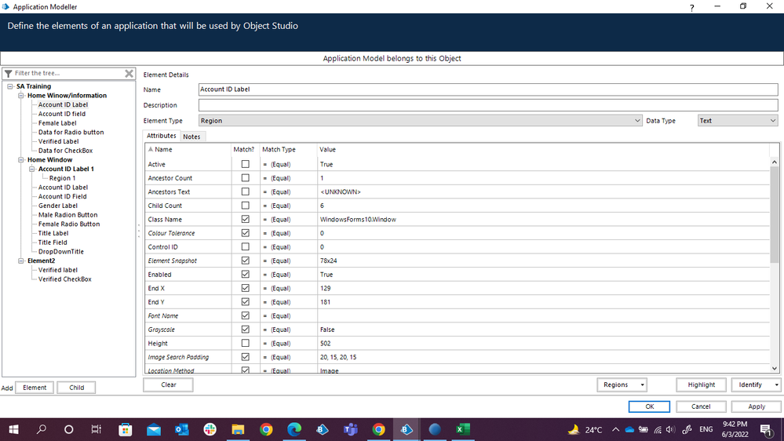Viewport: 784px width, 441px height.
Task: Switch to the Notes tab
Action: pyautogui.click(x=191, y=137)
